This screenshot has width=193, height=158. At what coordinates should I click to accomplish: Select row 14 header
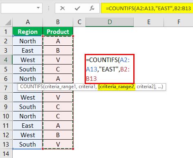[x=6, y=154]
